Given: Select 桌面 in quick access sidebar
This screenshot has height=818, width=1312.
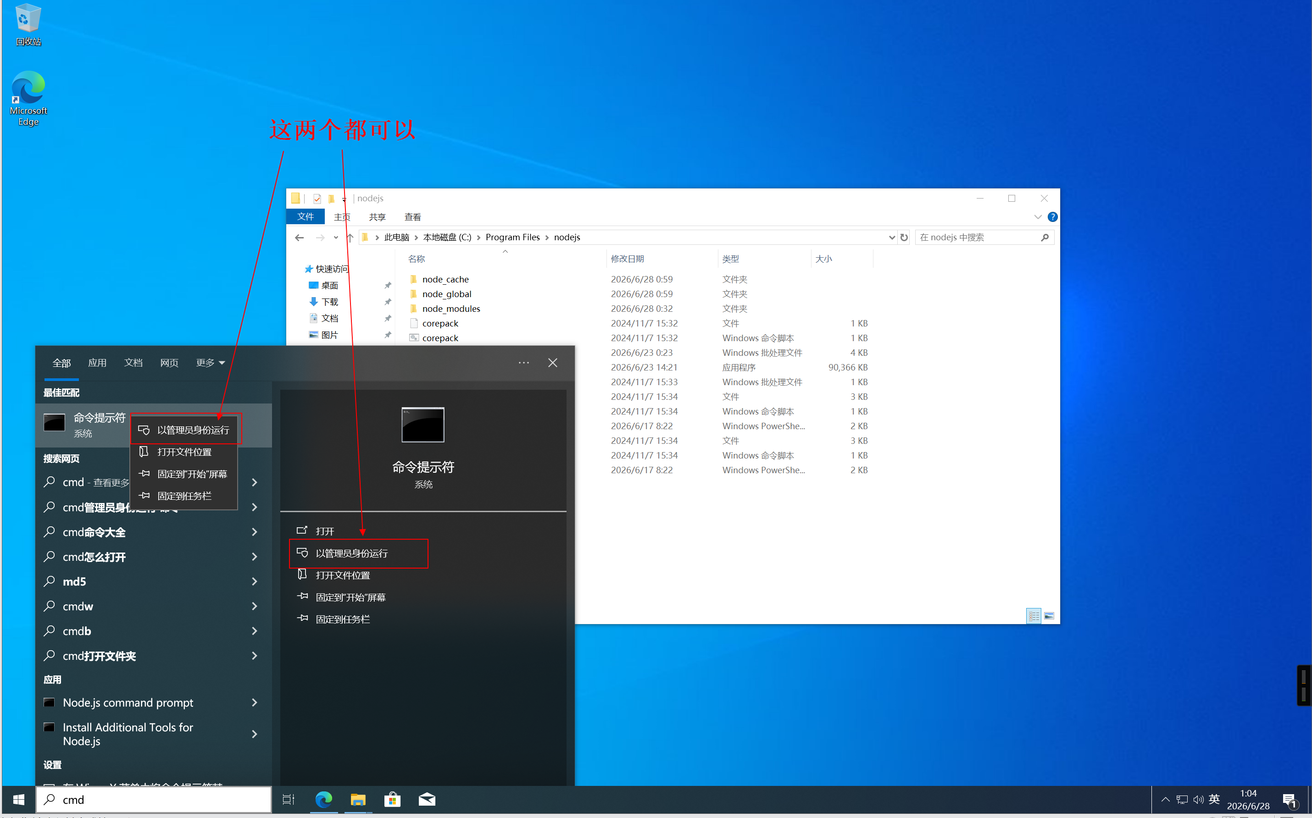Looking at the screenshot, I should 329,286.
